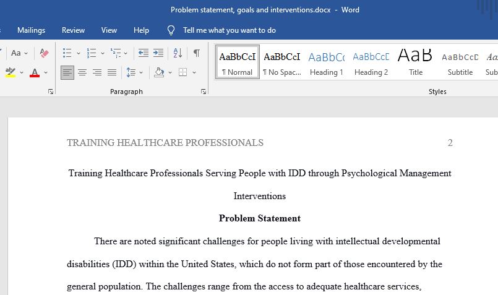The height and width of the screenshot is (295, 498).
Task: Click the Problem Statement heading
Action: 259,218
